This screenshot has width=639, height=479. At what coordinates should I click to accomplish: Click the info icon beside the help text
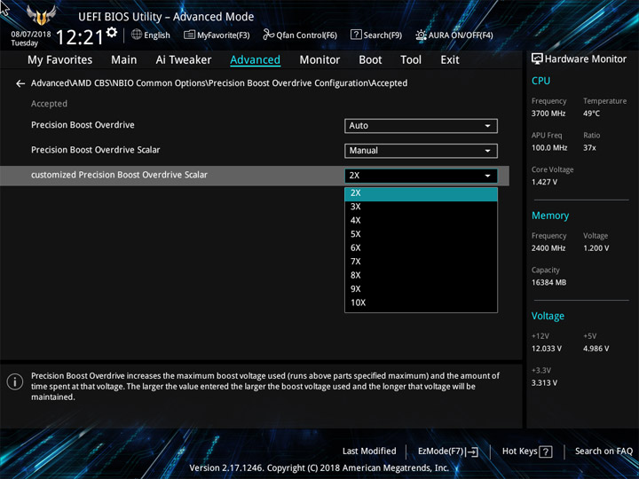click(15, 382)
